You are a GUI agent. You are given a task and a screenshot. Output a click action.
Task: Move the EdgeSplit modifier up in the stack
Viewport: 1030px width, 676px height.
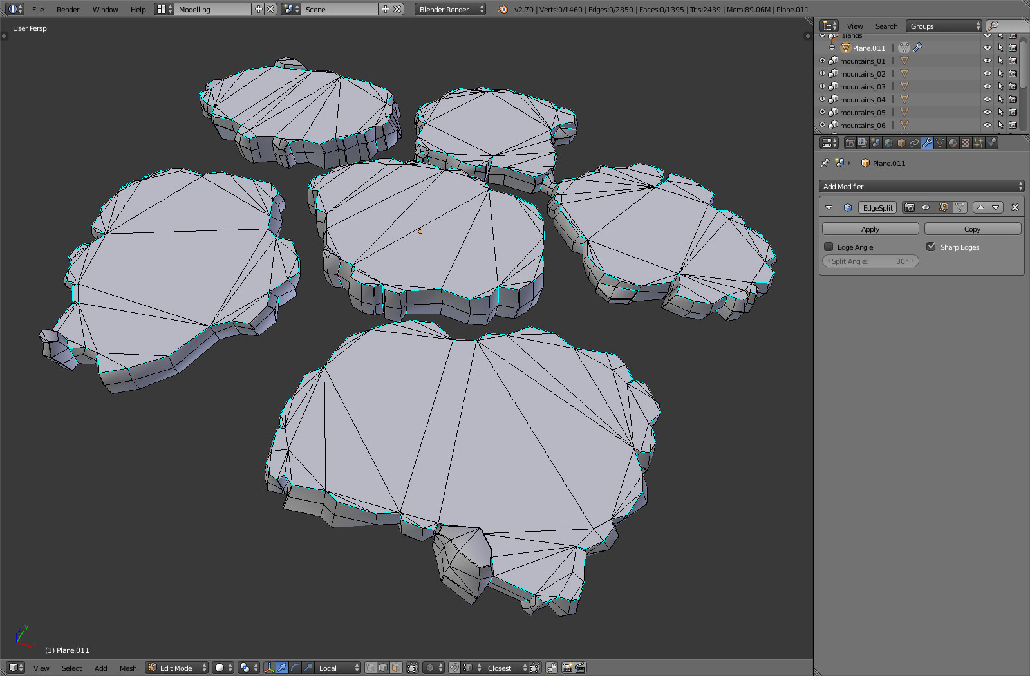980,207
